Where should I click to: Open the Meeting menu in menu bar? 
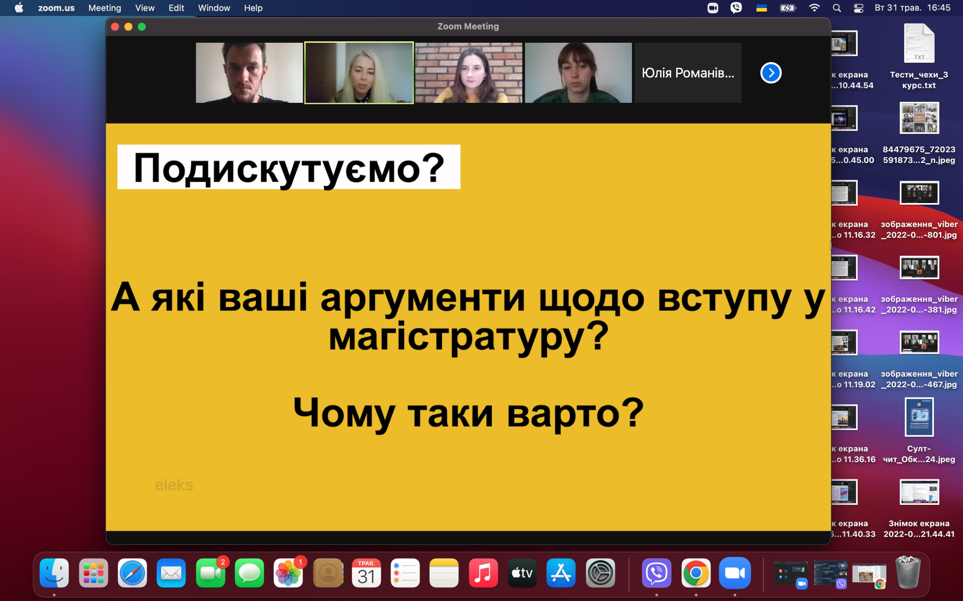(104, 8)
